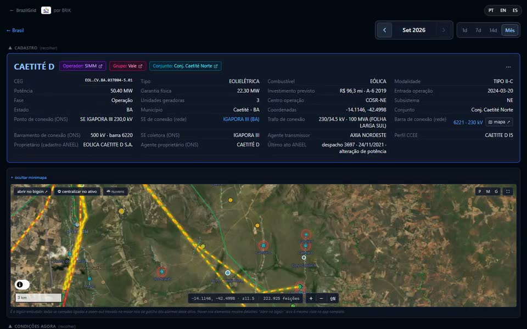Open Conjunto Conj. Caetité Norte tag
The height and width of the screenshot is (329, 527).
185,66
